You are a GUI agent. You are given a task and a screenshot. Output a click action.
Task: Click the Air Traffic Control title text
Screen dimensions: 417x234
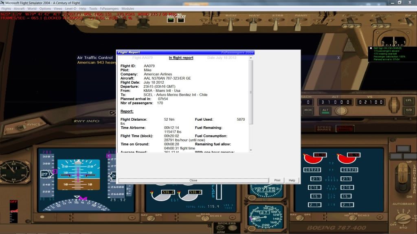[95, 58]
